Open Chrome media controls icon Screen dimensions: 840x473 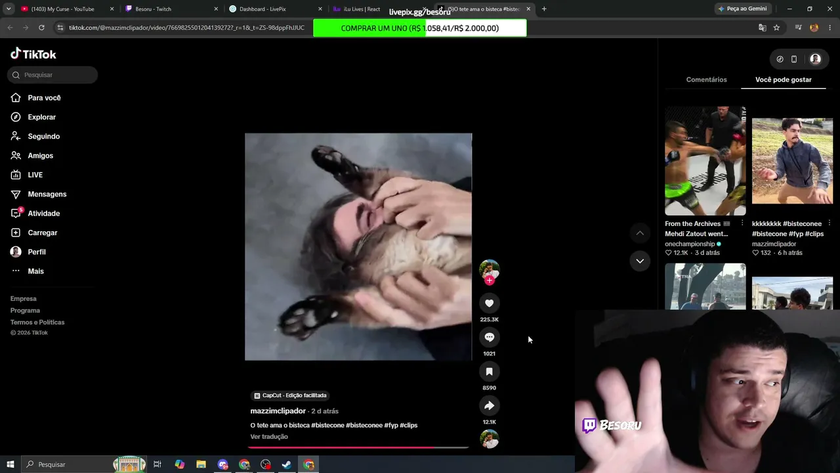(798, 28)
